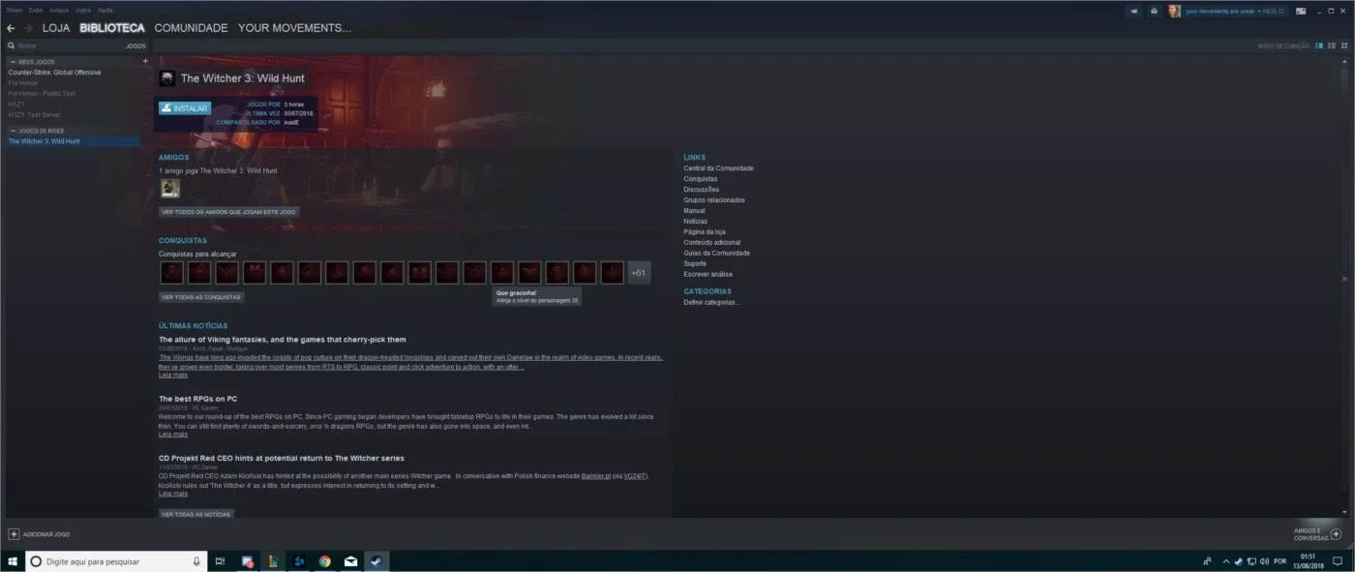This screenshot has width=1355, height=572.
Task: Open the Exibir menu
Action: pyautogui.click(x=36, y=10)
